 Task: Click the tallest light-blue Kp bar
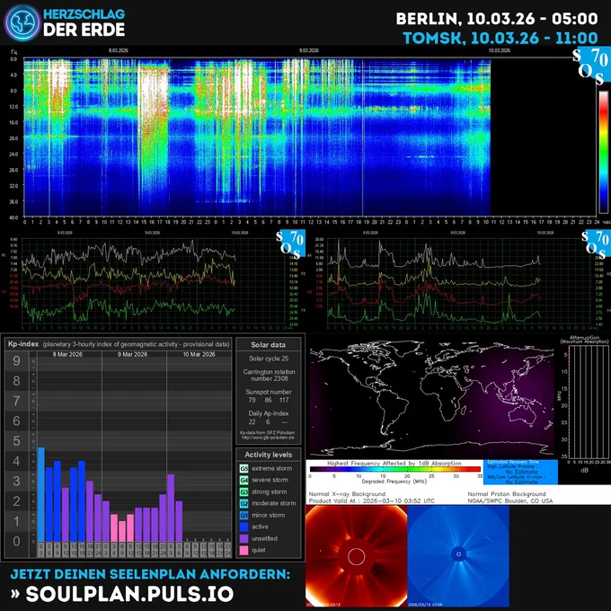(41, 494)
